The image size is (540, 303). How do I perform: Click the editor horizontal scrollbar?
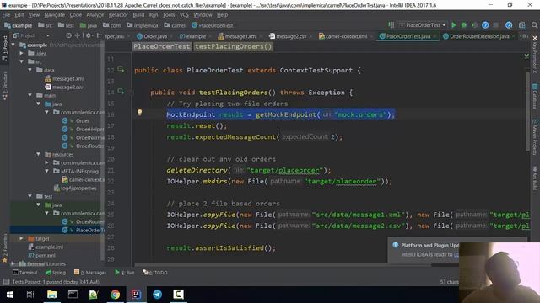tap(283, 264)
